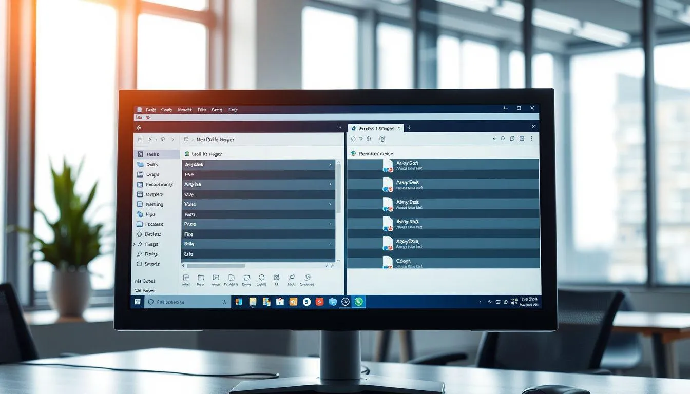Open the three-dot overflow menu in the remote panel
This screenshot has height=394, width=690.
531,138
